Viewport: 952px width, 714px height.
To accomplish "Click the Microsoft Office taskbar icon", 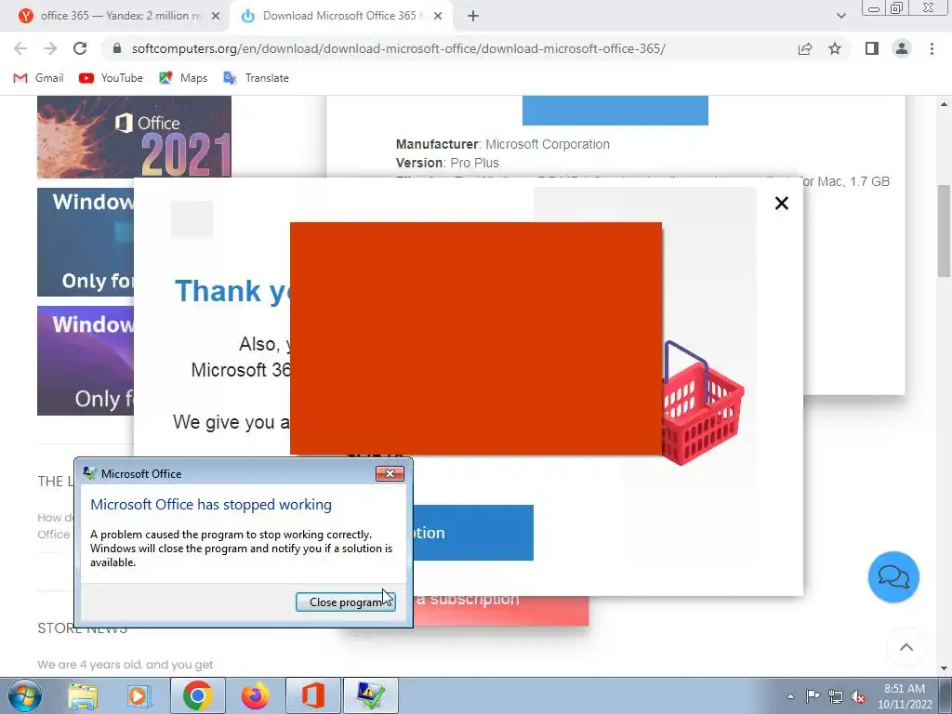I will [x=313, y=695].
